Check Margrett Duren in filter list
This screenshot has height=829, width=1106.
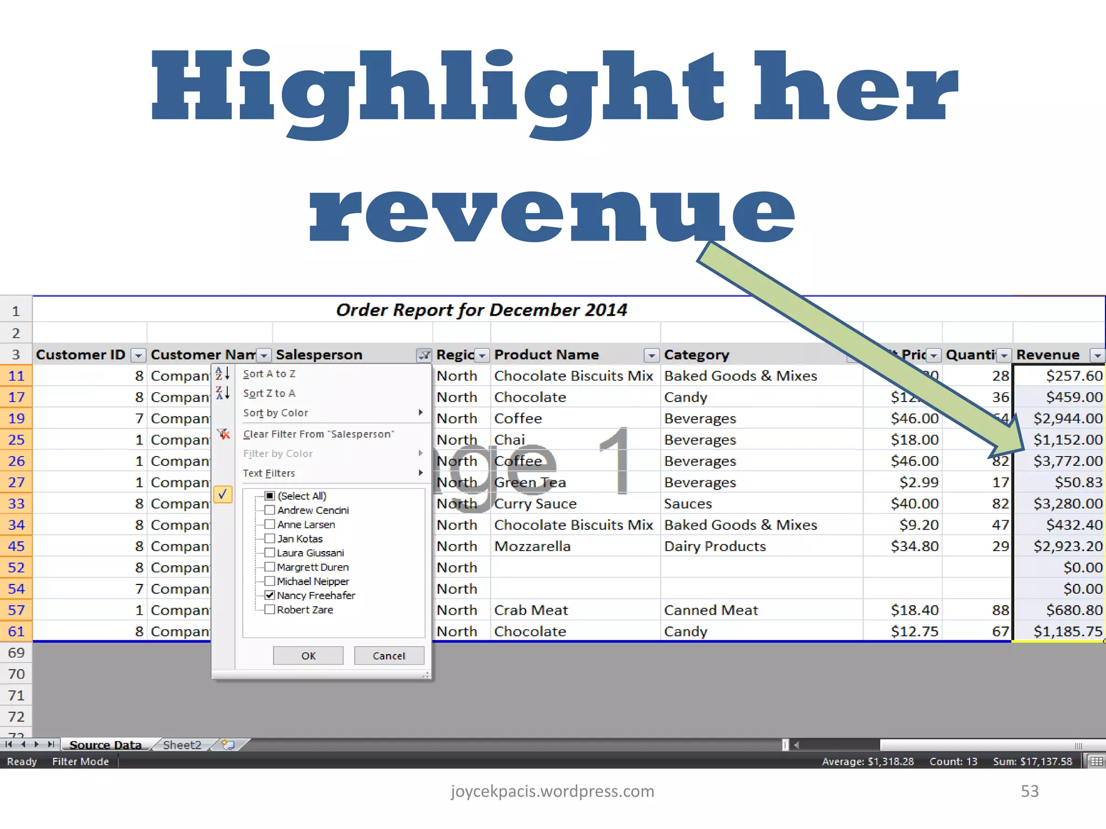click(x=270, y=567)
